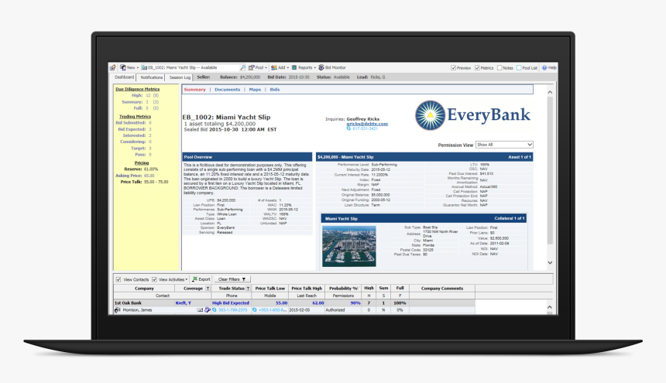The width and height of the screenshot is (666, 383).
Task: Click the email card icon in Morrison row
Action: click(200, 310)
